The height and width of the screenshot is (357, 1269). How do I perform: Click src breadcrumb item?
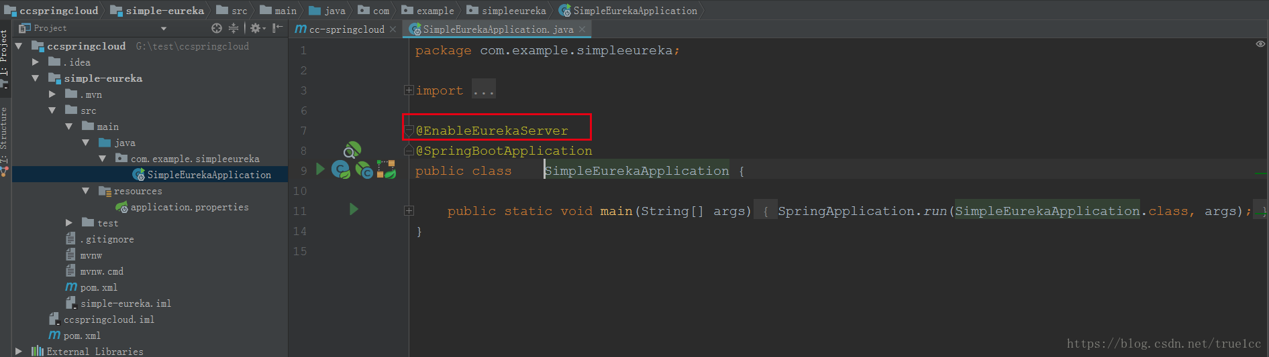point(232,11)
